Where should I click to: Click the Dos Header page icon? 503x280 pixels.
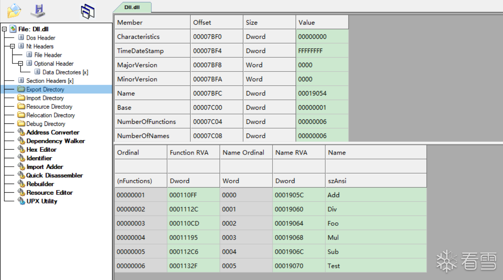21,38
